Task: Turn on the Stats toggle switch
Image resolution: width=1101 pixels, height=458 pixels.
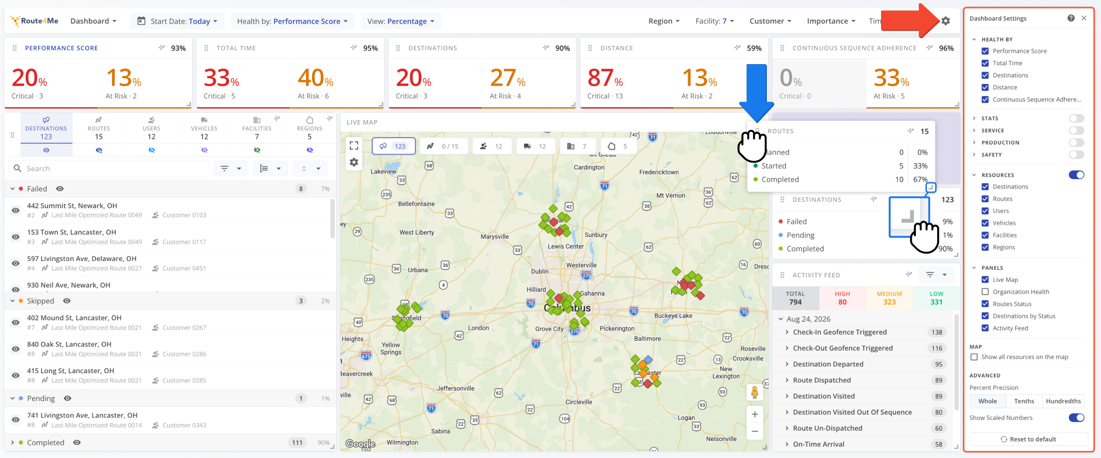Action: click(x=1077, y=118)
